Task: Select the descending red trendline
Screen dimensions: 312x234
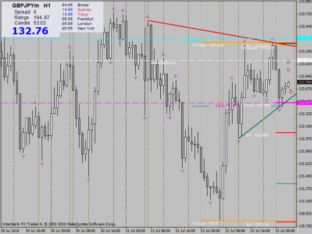Action: 222,33
